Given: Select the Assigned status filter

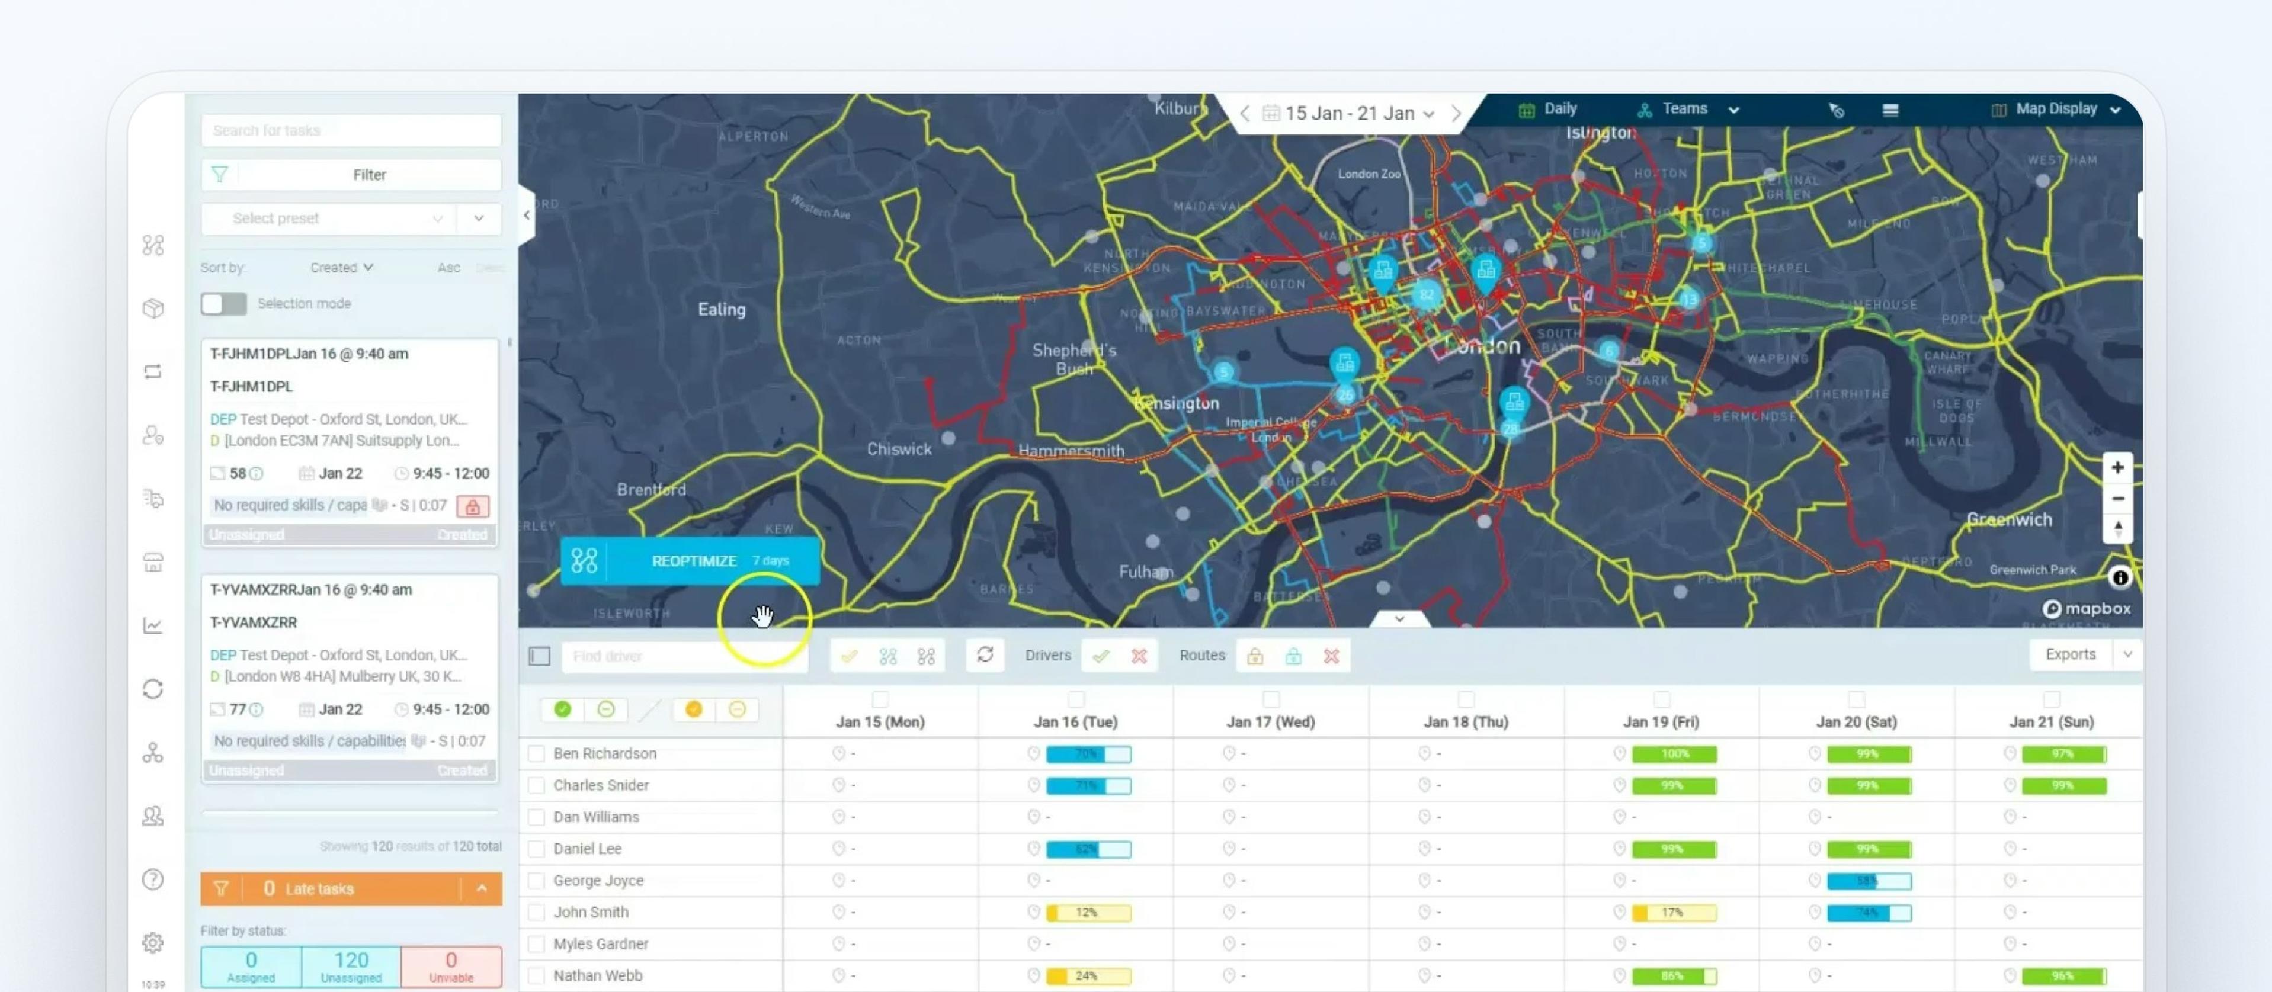Looking at the screenshot, I should click(x=251, y=967).
